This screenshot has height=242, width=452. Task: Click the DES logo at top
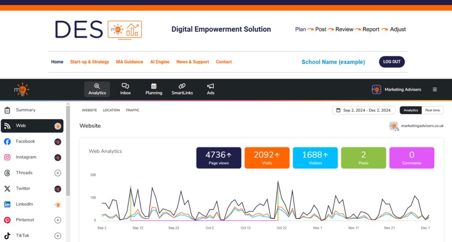point(98,30)
